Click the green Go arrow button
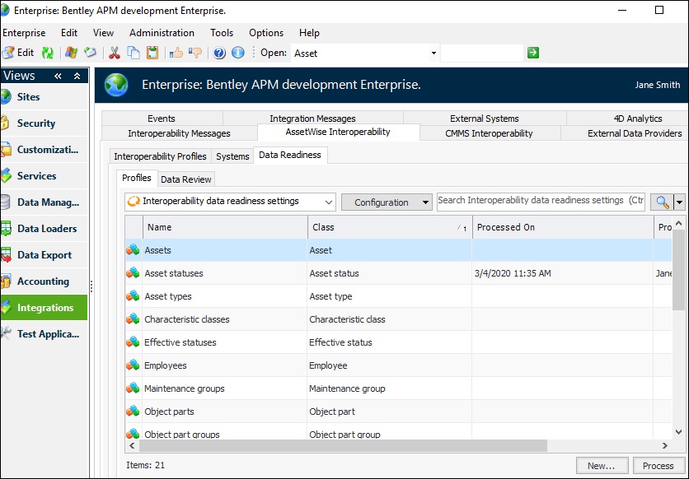The height and width of the screenshot is (479, 689). coord(533,53)
